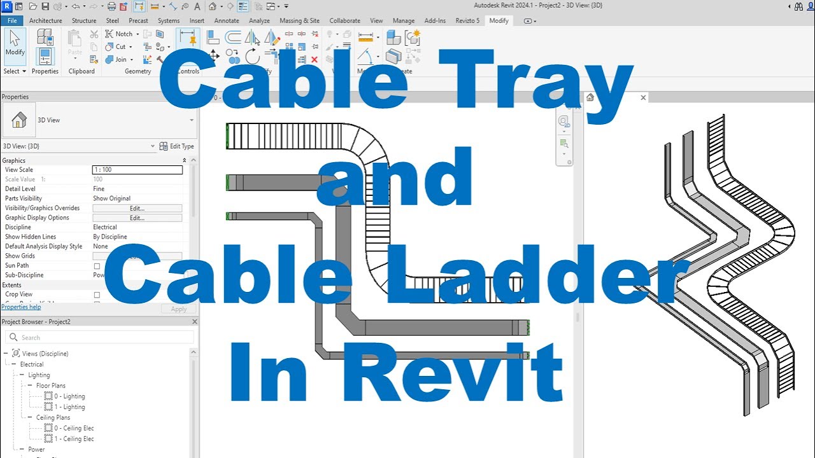Click the Undo arrow in quick access toolbar

pyautogui.click(x=76, y=6)
